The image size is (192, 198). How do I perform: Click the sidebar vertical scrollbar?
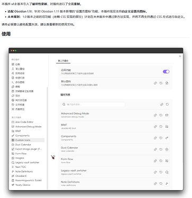(x=47, y=138)
